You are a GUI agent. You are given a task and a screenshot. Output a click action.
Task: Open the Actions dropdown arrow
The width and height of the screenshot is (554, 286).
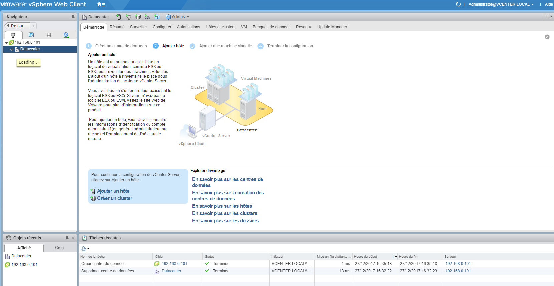[188, 17]
